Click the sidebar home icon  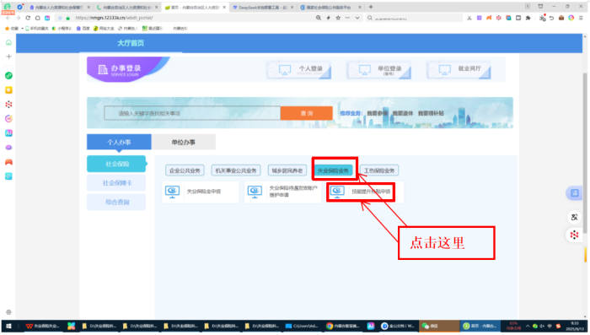[8, 42]
